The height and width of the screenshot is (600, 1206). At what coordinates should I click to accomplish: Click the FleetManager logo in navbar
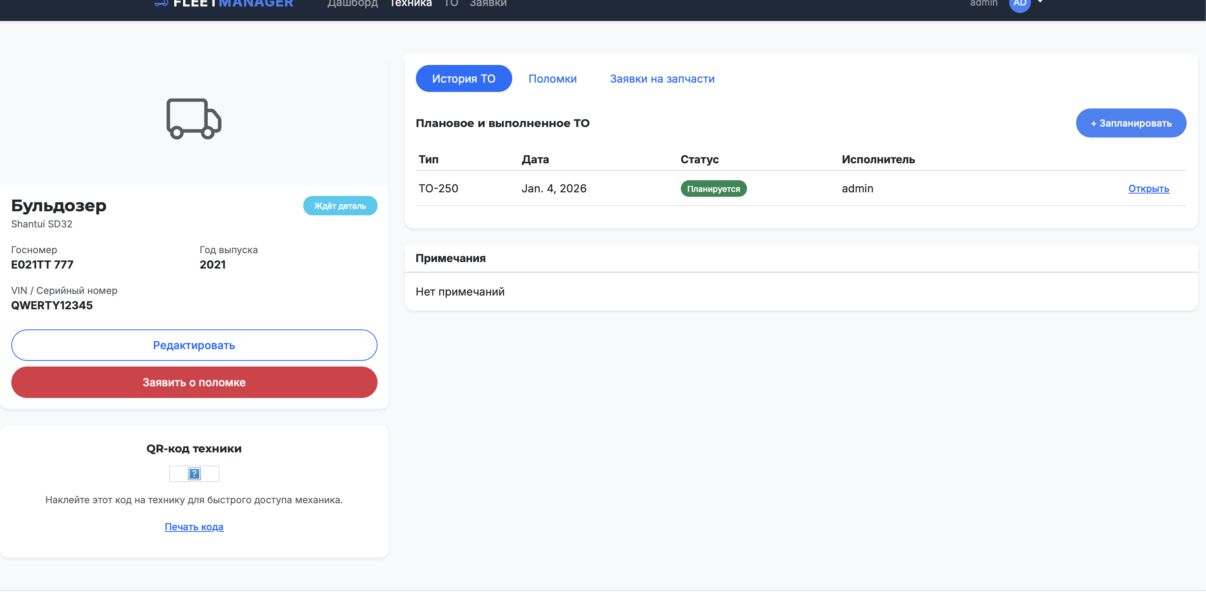tap(224, 4)
